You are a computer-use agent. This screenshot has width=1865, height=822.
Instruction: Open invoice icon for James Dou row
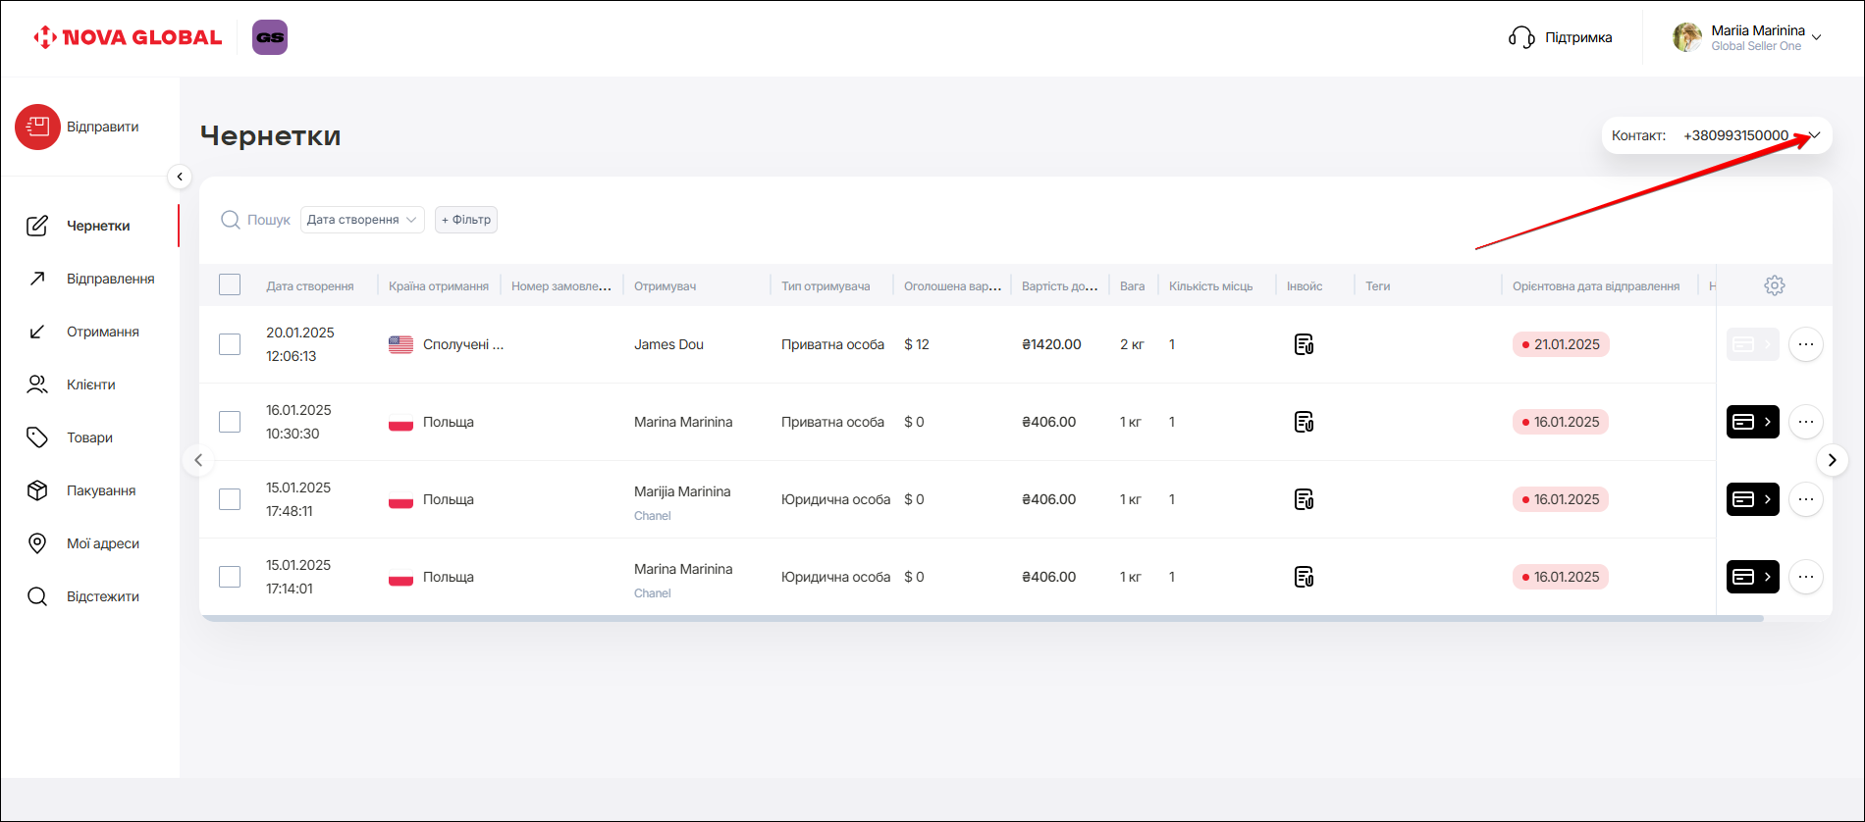(1304, 344)
